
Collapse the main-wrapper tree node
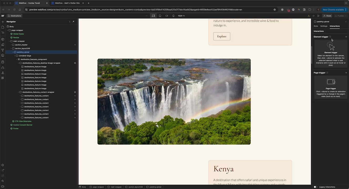pos(9,41)
